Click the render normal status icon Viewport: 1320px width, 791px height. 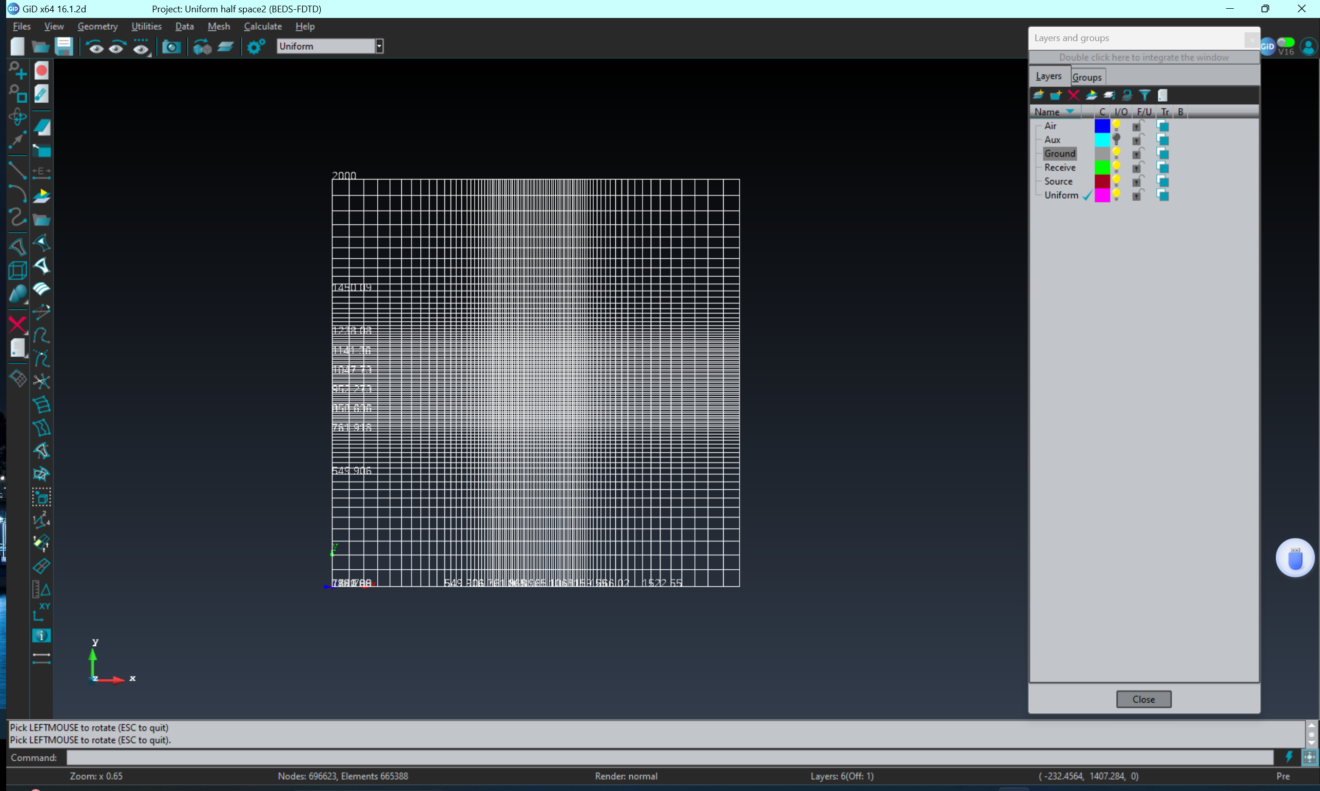626,775
